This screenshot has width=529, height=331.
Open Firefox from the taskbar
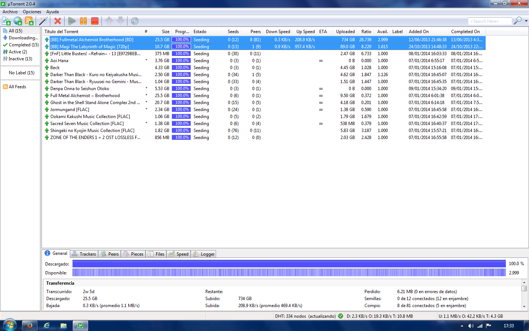coord(29,325)
